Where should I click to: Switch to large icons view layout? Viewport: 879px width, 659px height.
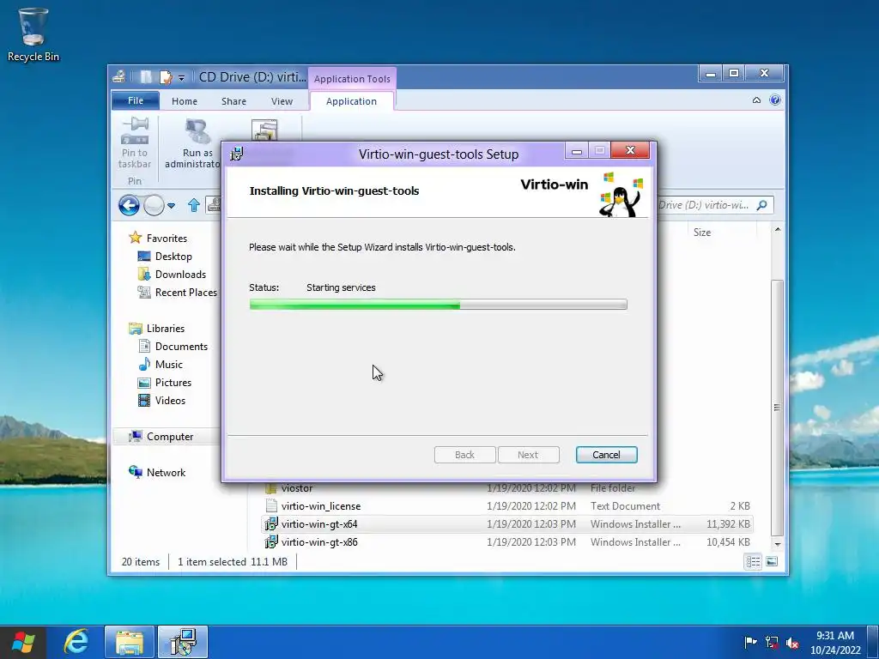pyautogui.click(x=772, y=561)
